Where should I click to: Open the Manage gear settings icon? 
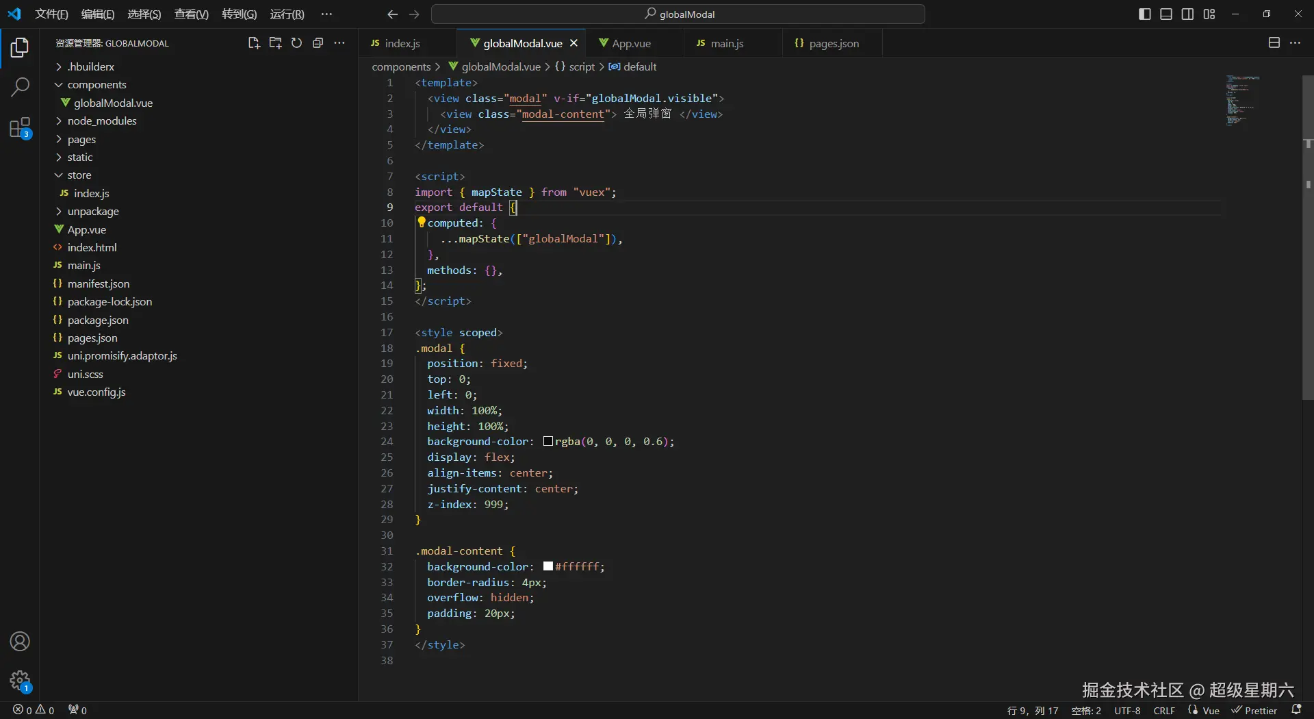point(20,681)
